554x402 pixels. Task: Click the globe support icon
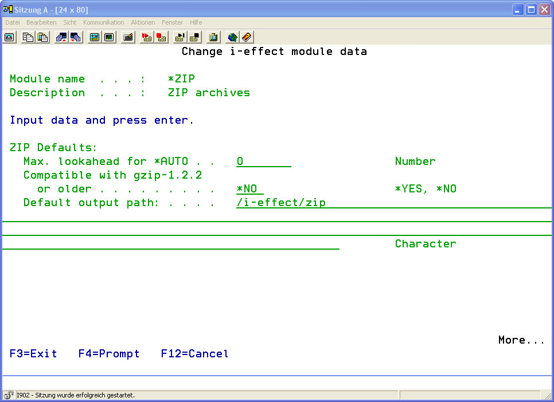coord(232,37)
